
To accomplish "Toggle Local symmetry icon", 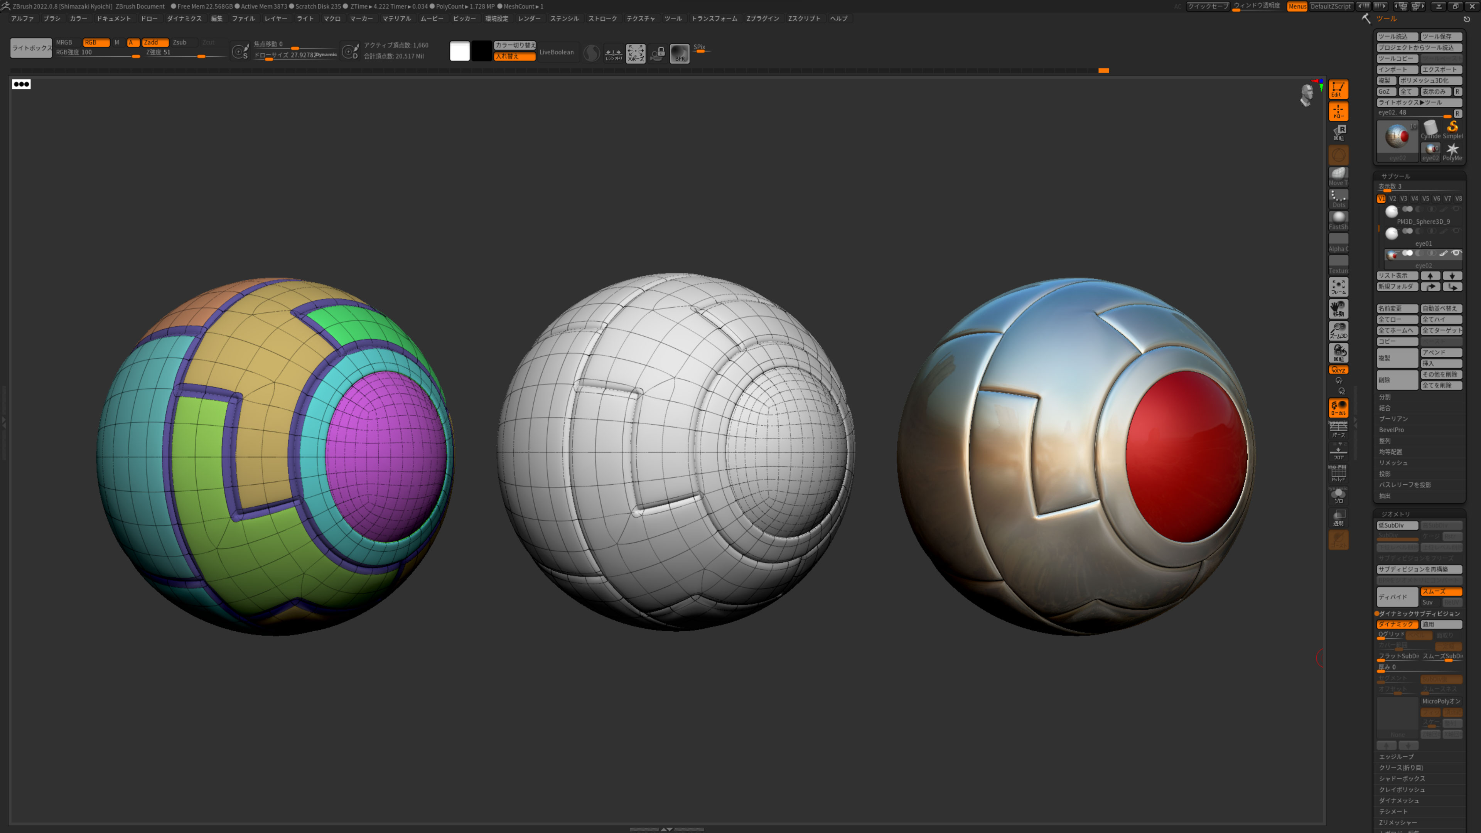I will point(1338,408).
